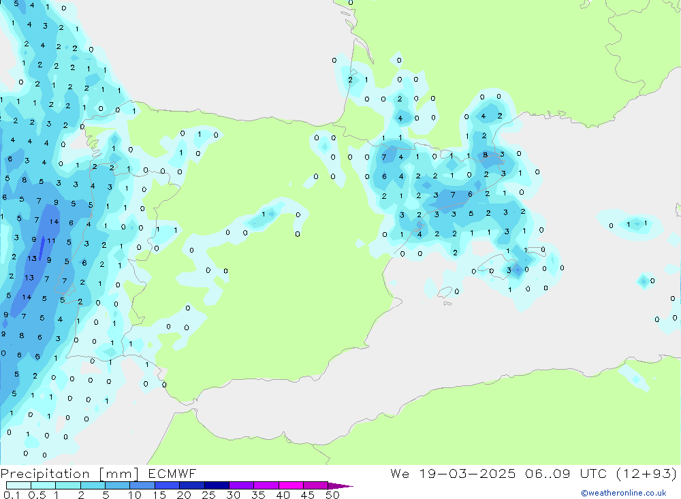This screenshot has height=499, width=681.
Task: Pick the 1 to 2 mm legend swatch
Action: click(x=68, y=485)
